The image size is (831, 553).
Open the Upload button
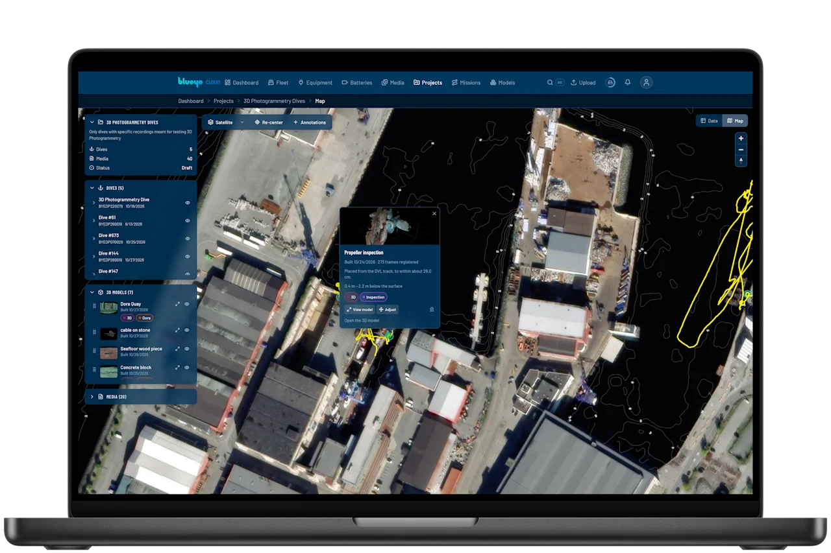coord(583,83)
